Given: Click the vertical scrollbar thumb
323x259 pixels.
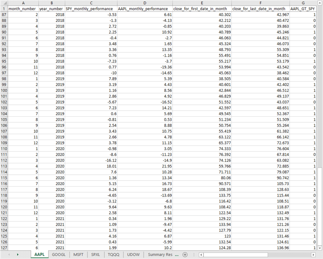Looking at the screenshot, I should (320, 206).
